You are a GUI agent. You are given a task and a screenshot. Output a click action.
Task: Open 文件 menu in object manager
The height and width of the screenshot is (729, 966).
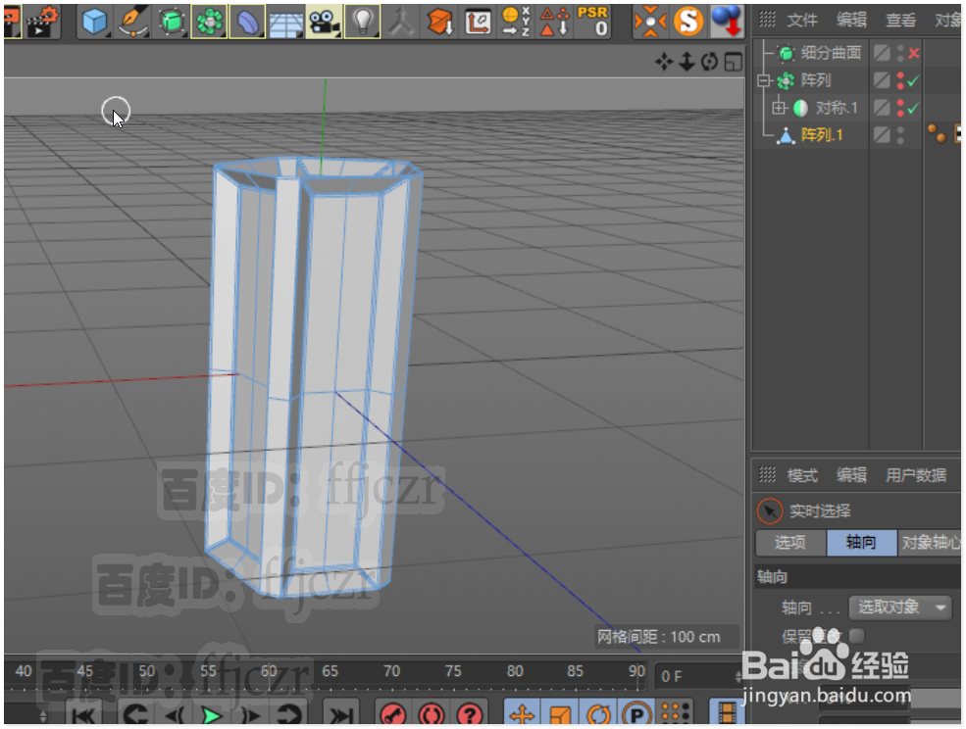pyautogui.click(x=802, y=21)
